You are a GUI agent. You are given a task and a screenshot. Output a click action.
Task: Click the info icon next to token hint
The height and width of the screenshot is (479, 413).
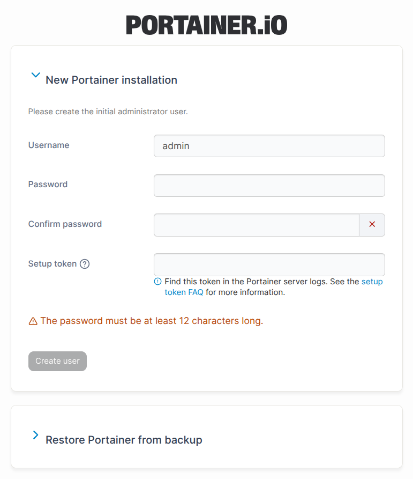click(x=157, y=282)
